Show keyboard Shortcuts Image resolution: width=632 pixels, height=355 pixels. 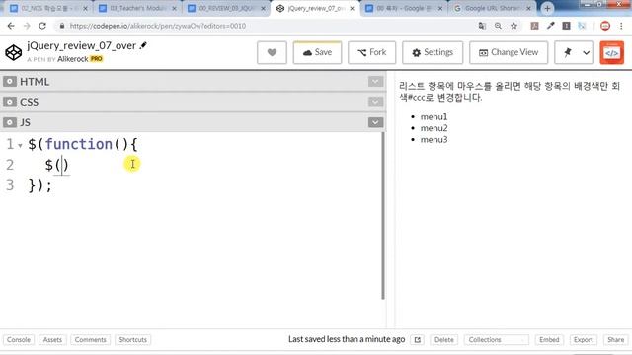coord(133,339)
